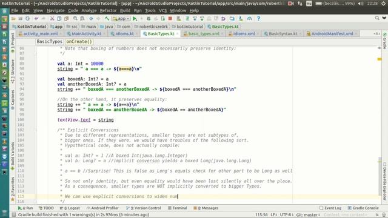Switch to the basic_types.xml editor tab

point(204,34)
